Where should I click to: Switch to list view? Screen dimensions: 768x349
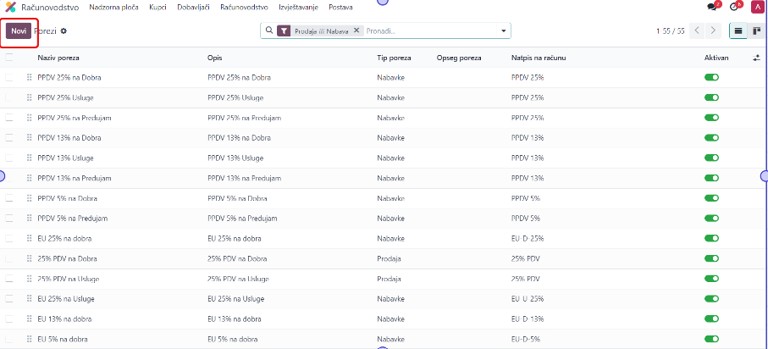(738, 30)
